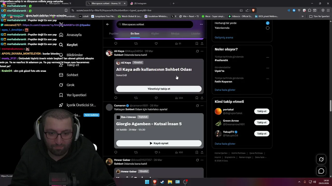Click the browser address bar URL
Image resolution: width=332 pixels, height=186 pixels.
pos(114,10)
